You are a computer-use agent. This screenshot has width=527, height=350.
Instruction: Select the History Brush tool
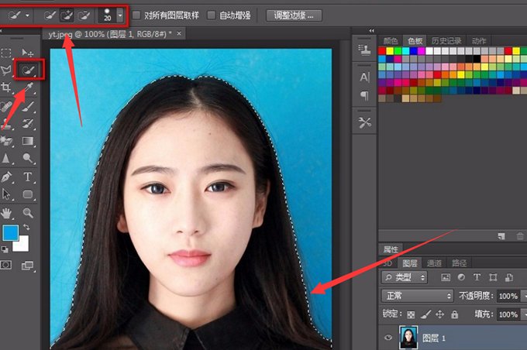tap(28, 124)
